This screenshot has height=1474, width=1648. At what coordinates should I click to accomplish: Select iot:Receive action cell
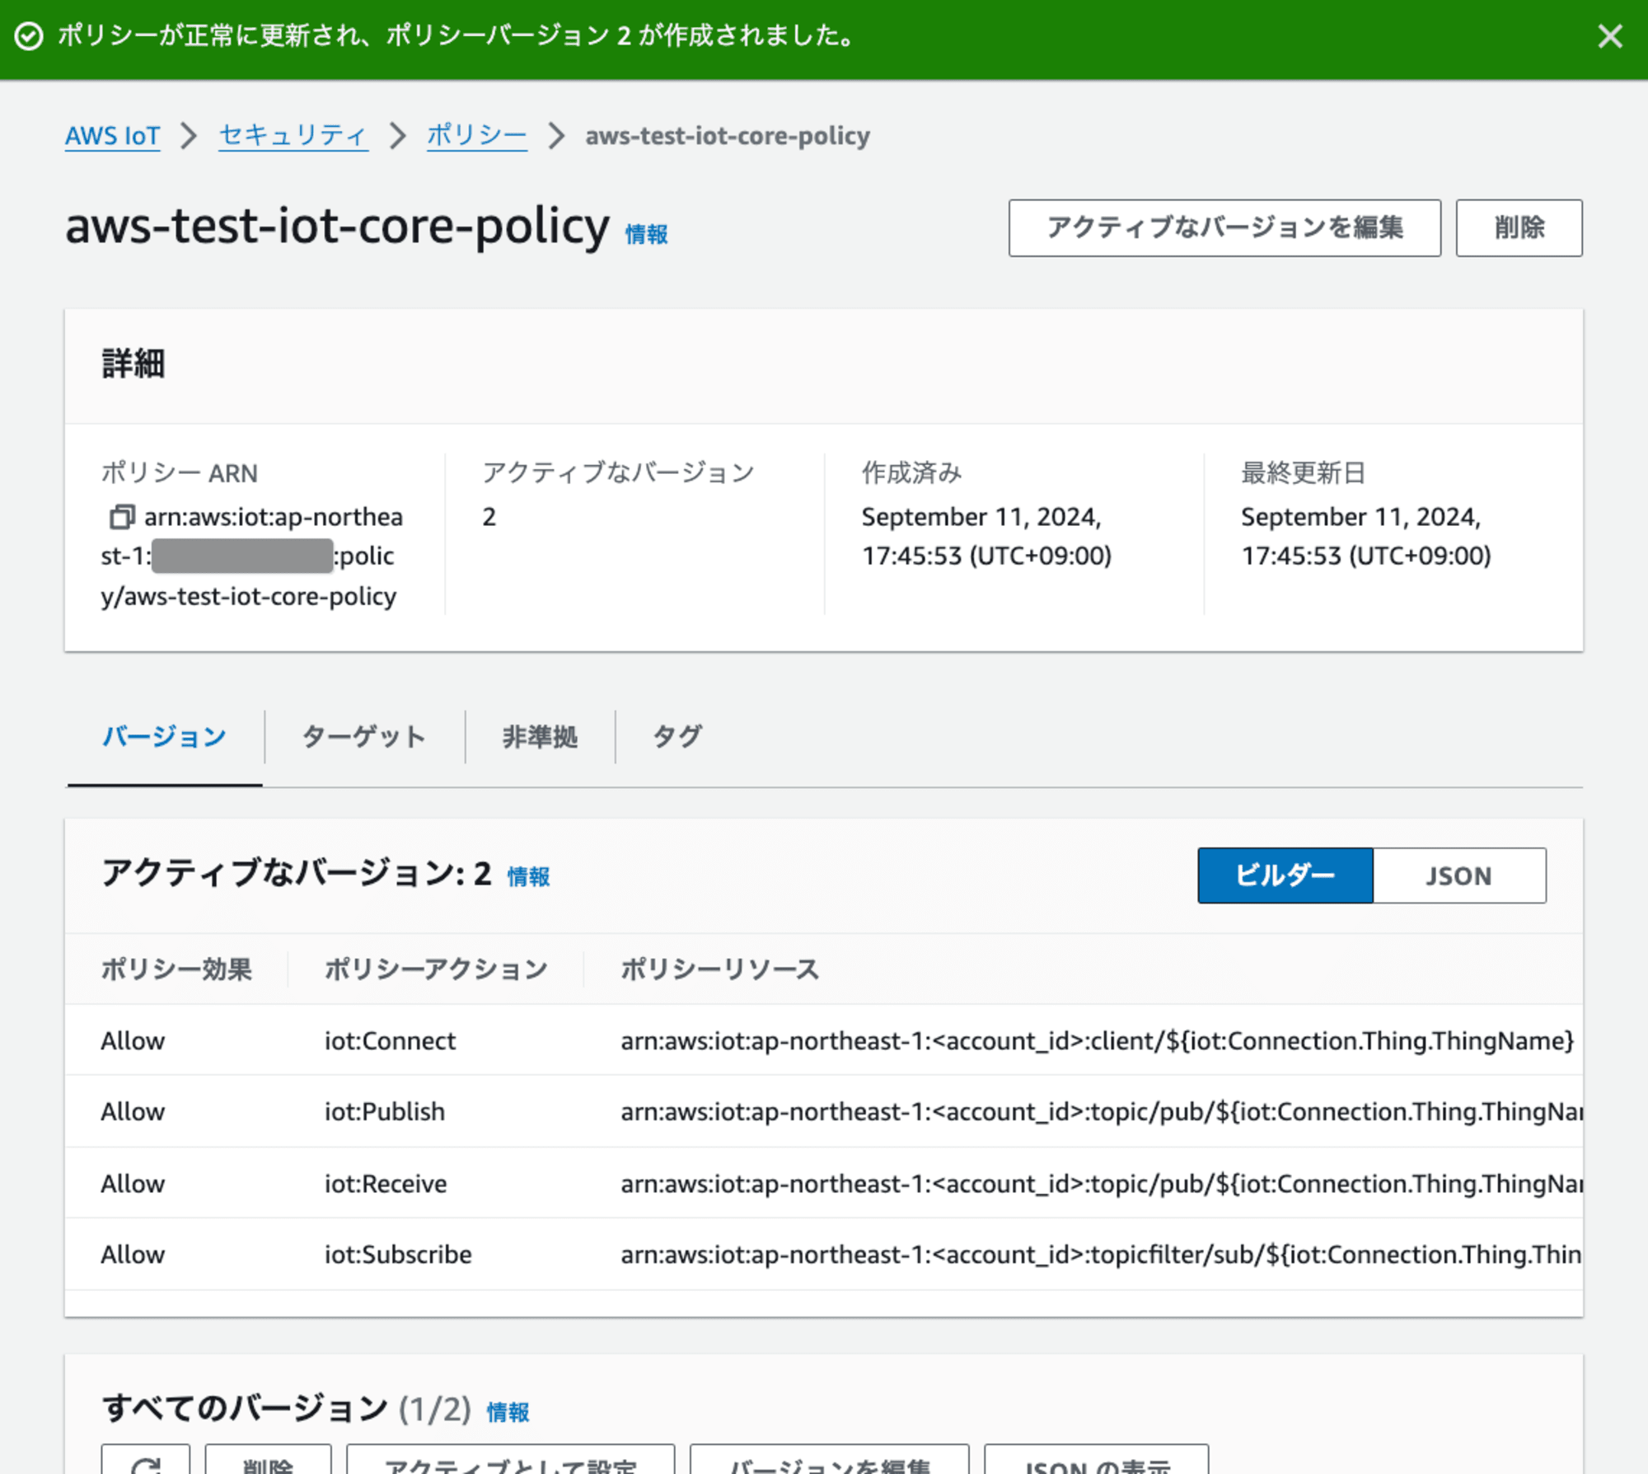pyautogui.click(x=386, y=1184)
